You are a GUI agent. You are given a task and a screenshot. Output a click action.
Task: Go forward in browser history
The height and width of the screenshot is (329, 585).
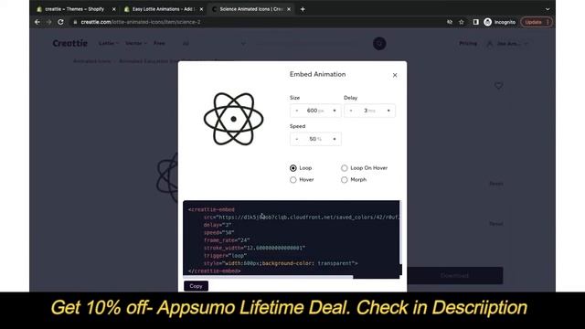(48, 22)
